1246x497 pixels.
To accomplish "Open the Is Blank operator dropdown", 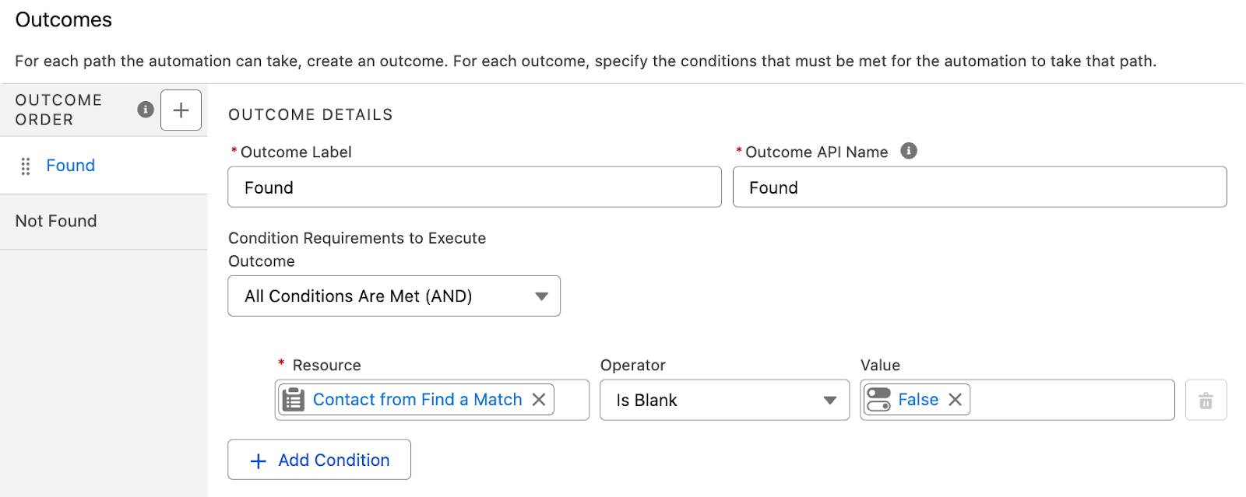I will click(x=724, y=400).
